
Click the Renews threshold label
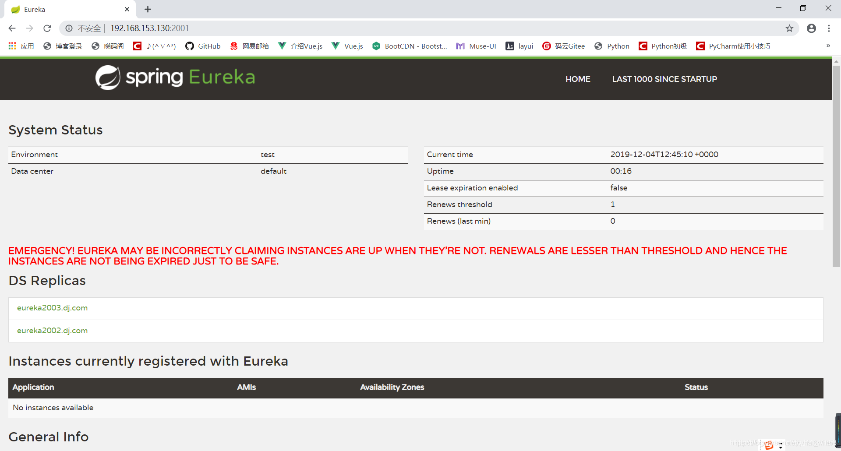click(459, 204)
